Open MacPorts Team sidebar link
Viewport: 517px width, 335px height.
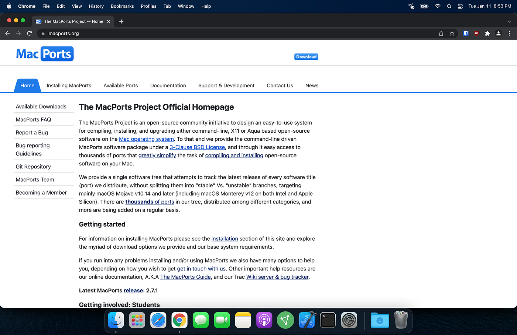click(35, 179)
